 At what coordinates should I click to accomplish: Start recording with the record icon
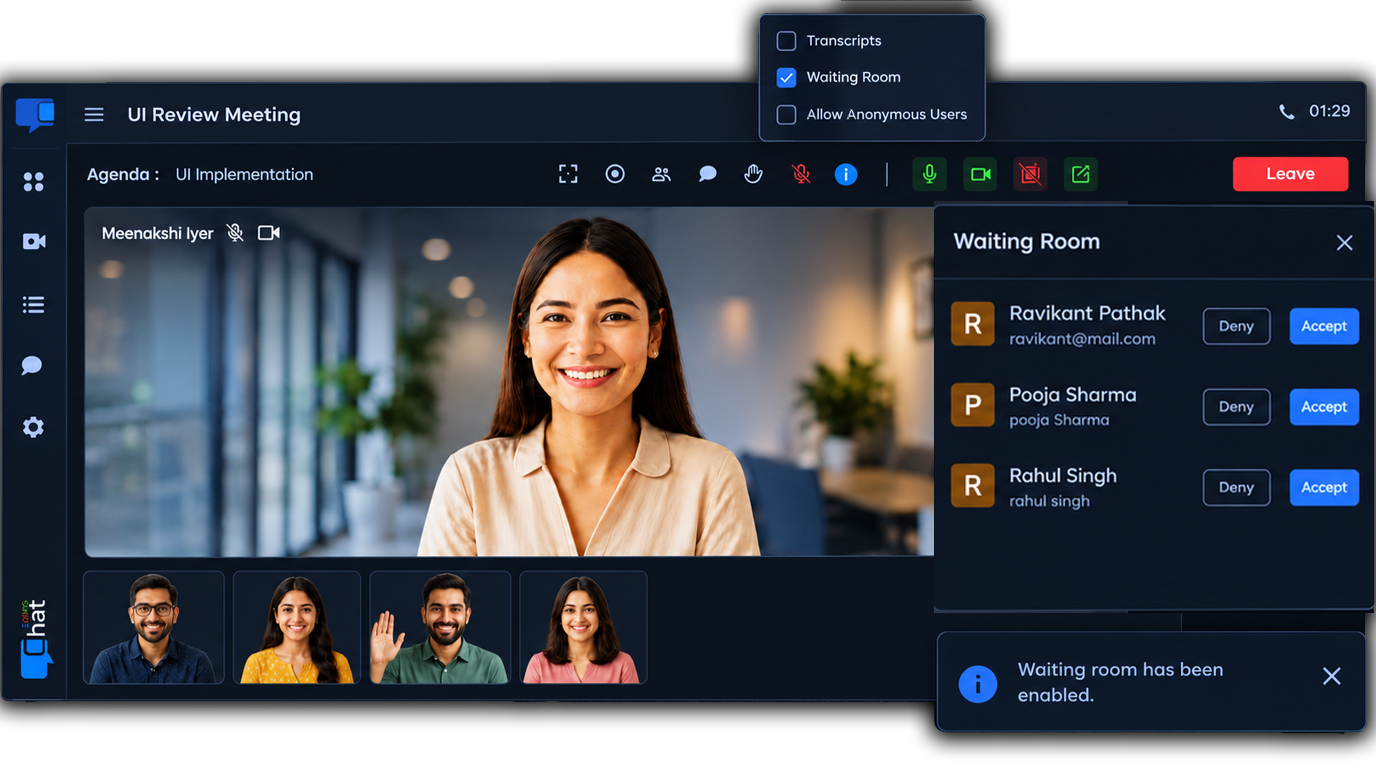(615, 174)
